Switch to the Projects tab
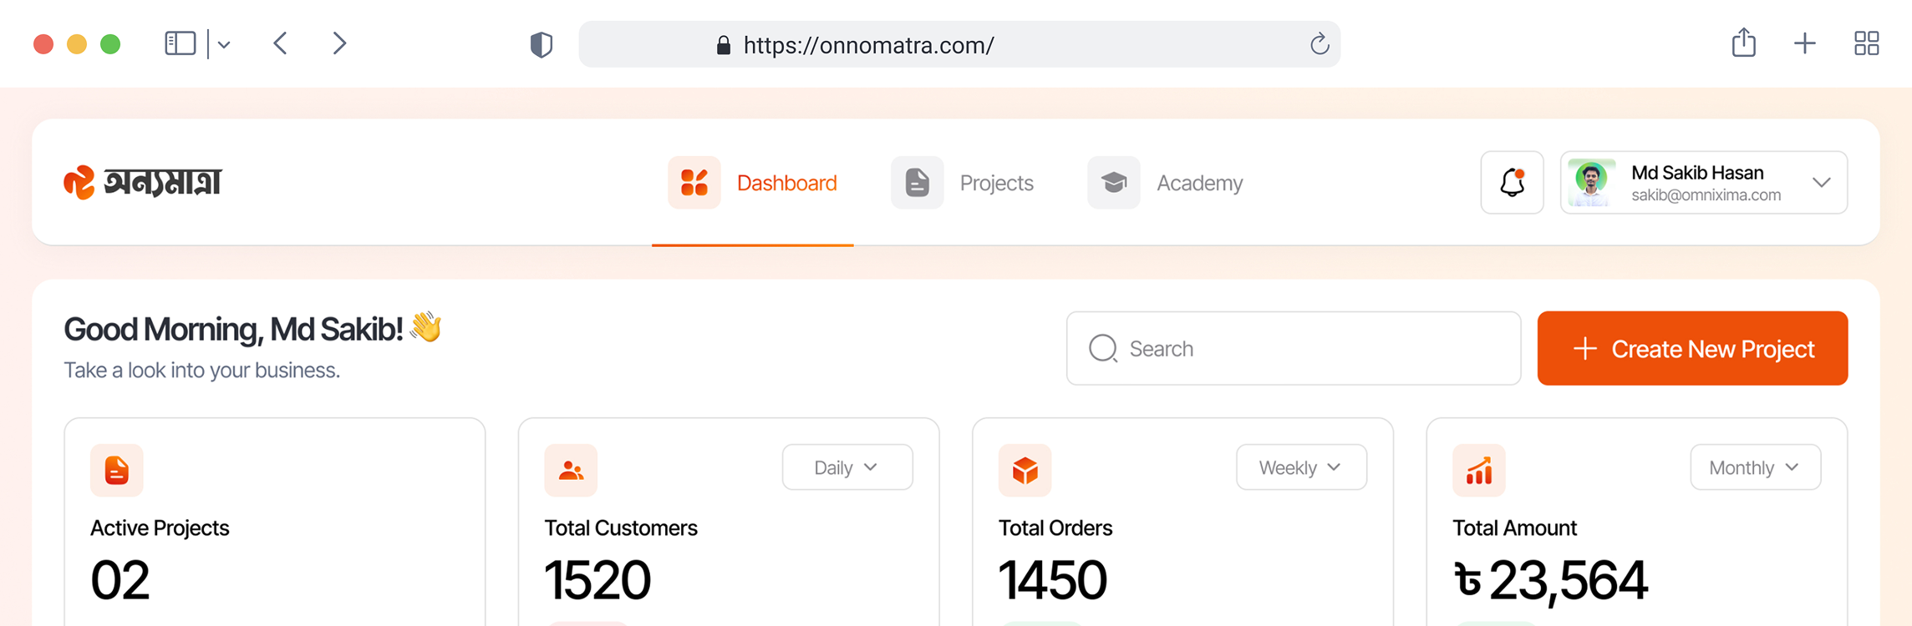Screen dimensions: 1912x626 (996, 183)
